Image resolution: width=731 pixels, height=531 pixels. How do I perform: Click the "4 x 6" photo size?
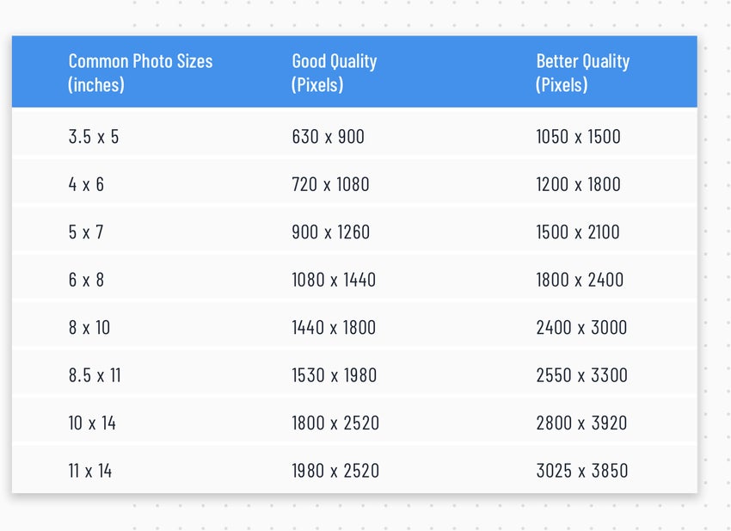point(86,184)
